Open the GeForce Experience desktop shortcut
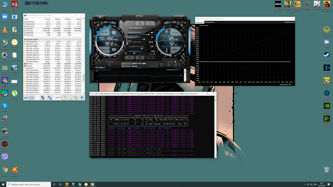333x187 pixels. [326, 107]
